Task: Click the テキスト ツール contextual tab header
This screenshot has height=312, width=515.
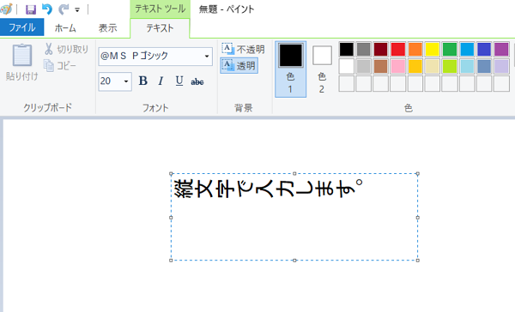Action: [160, 9]
